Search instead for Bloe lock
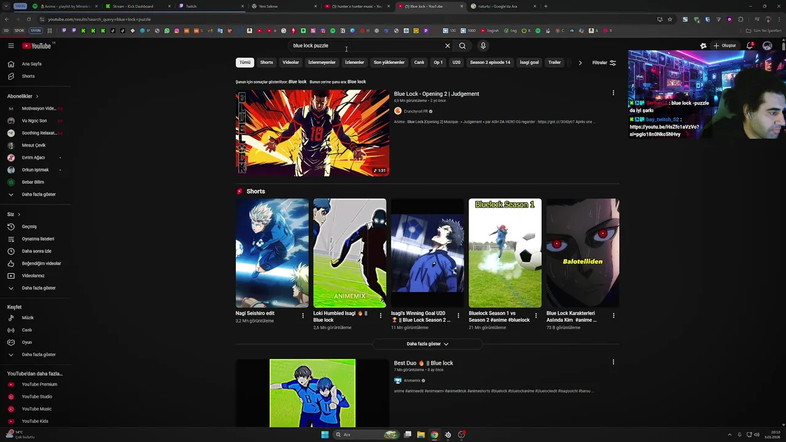Screen dimensions: 786x442 point(357,82)
